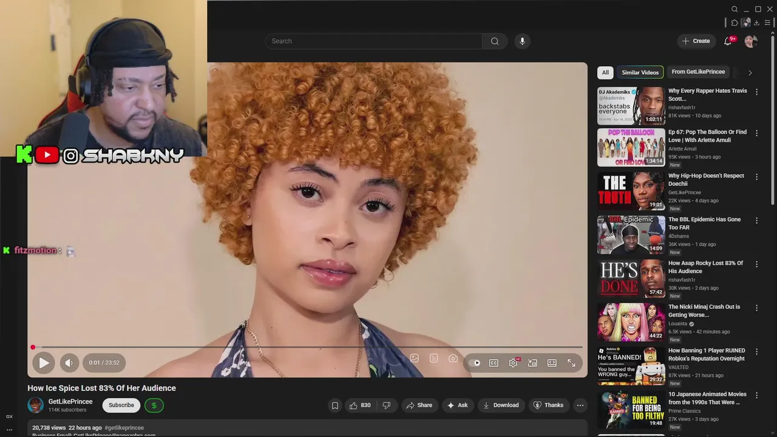Image resolution: width=777 pixels, height=437 pixels.
Task: Open the browser downloads icon
Action: click(756, 22)
